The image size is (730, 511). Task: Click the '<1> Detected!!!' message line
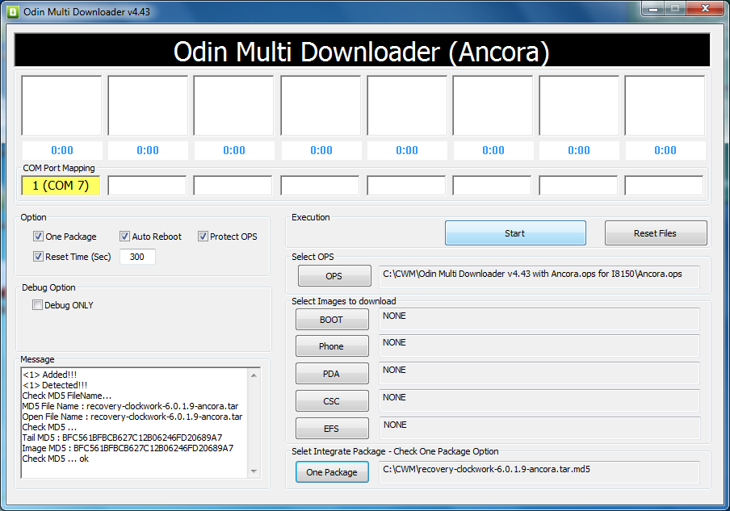[55, 385]
